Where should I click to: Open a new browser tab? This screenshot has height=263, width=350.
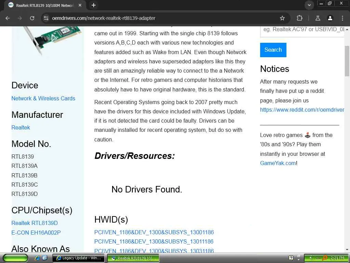point(94,5)
